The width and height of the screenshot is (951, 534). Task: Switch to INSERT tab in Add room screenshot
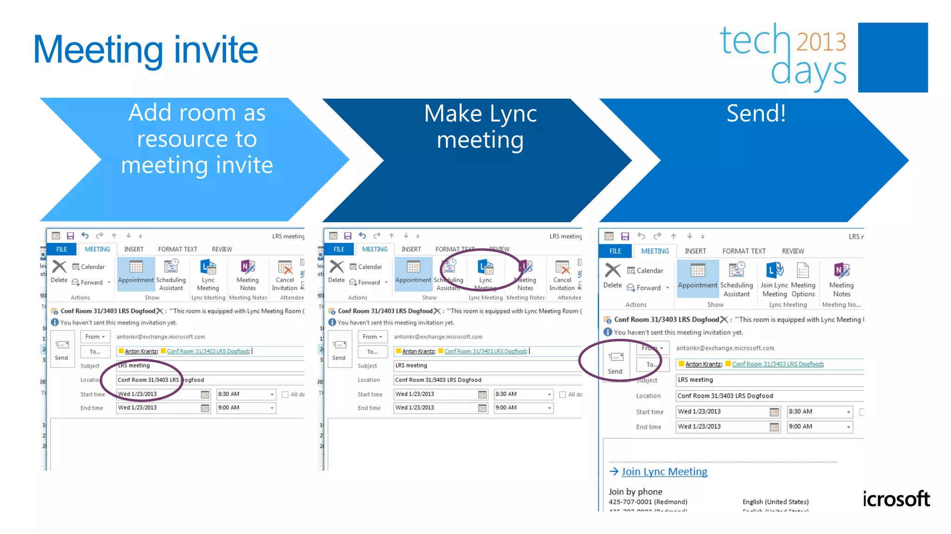[x=134, y=249]
